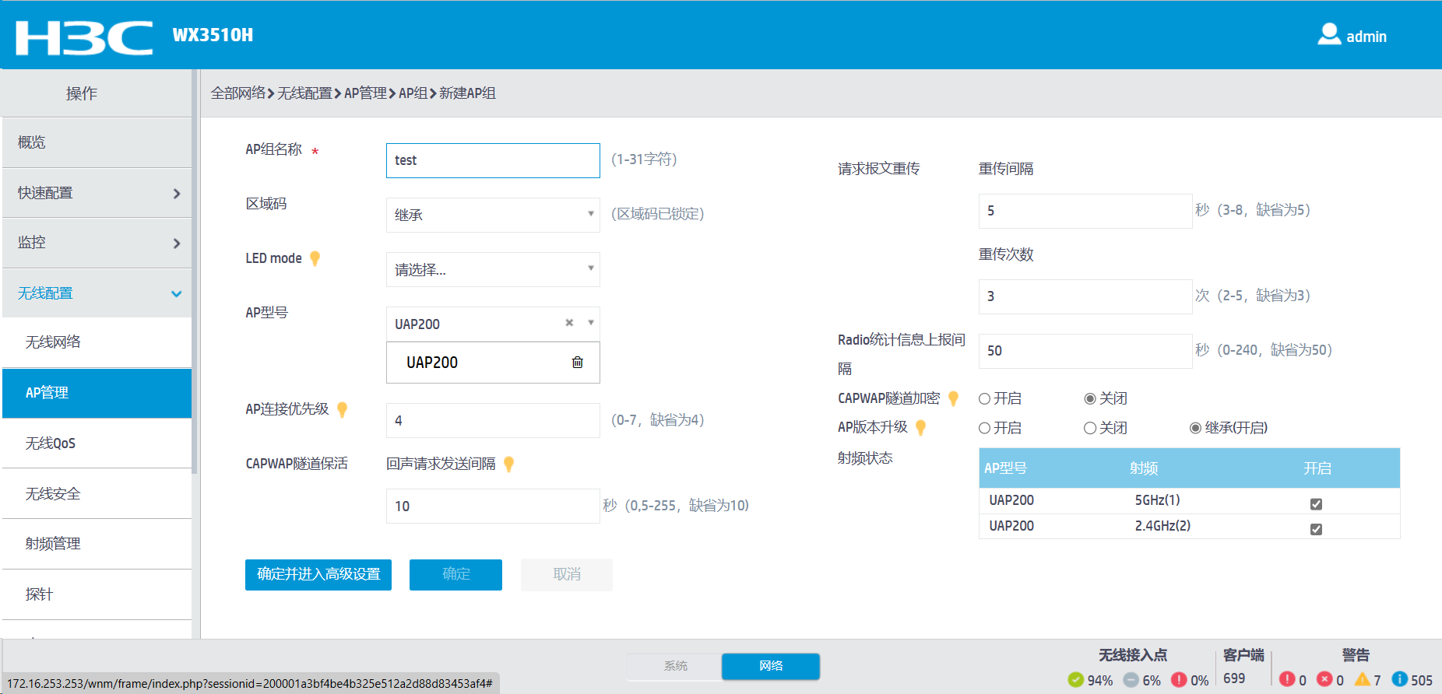Toggle the UAP200 5GHz(1) radio checkbox
Screen dimensions: 1442x694
[x=1316, y=503]
